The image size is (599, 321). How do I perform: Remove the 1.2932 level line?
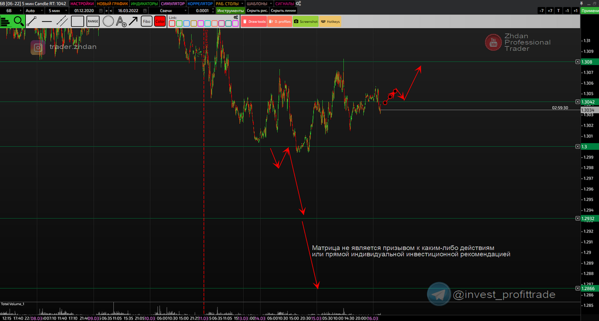coord(577,218)
